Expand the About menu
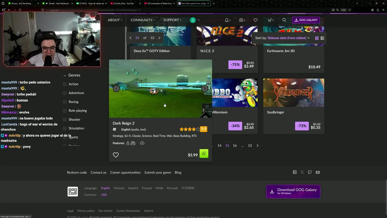This screenshot has width=387, height=218. [115, 20]
